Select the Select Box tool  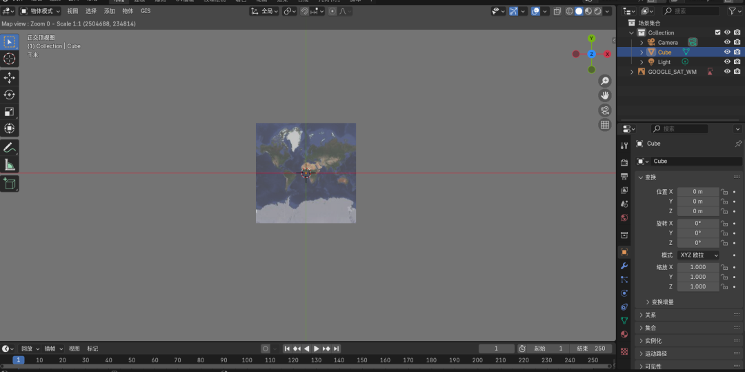coord(10,42)
